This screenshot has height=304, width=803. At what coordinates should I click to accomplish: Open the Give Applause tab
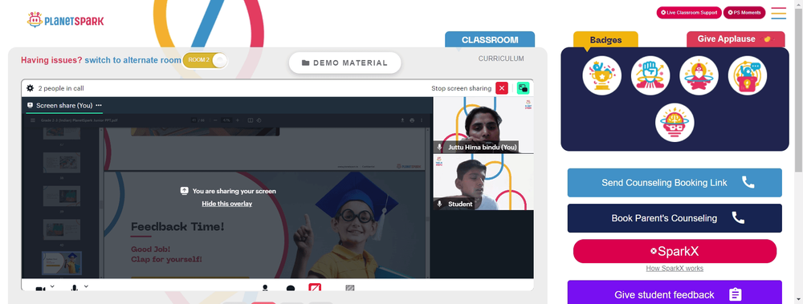click(x=735, y=39)
